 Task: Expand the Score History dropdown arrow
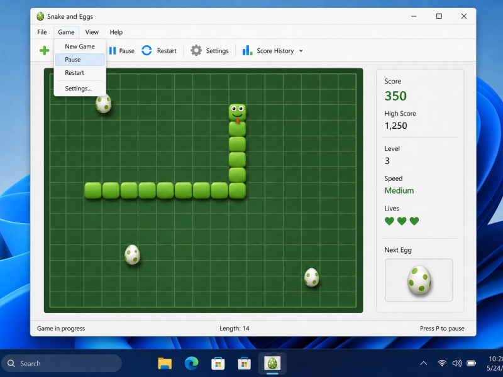(x=301, y=51)
